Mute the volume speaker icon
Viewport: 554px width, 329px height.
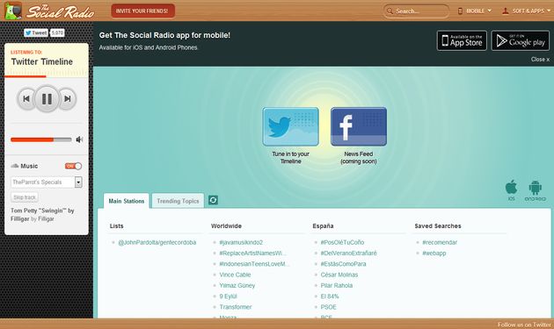(x=79, y=139)
